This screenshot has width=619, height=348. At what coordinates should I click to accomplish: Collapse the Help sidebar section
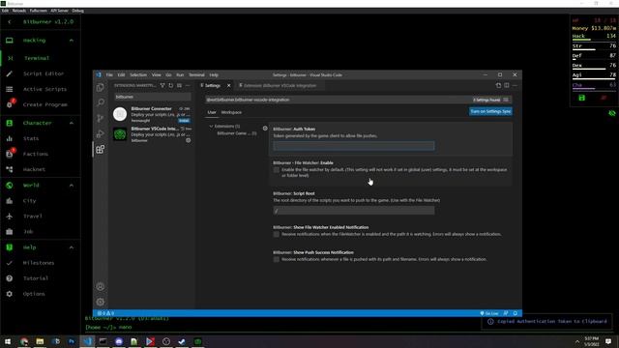pos(72,247)
